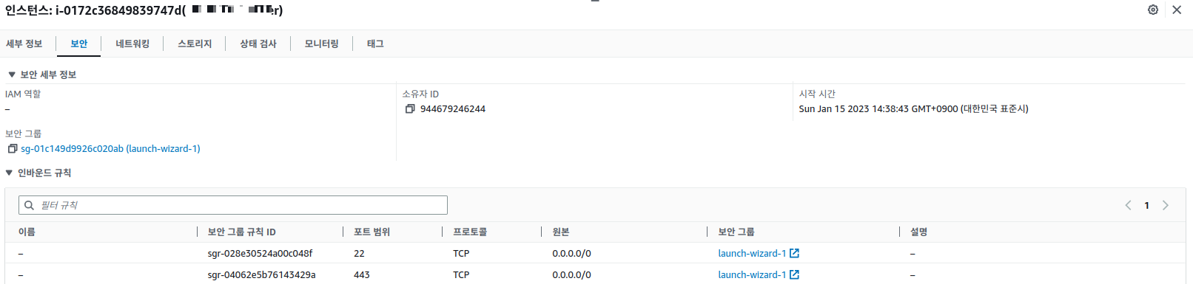
Task: Open the 태그 tab
Action: tap(375, 44)
